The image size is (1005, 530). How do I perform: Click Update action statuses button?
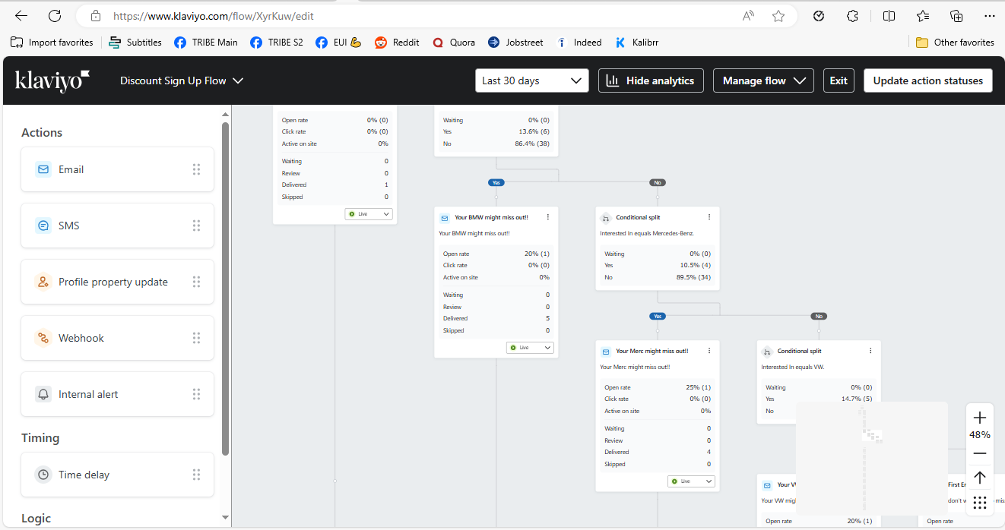click(928, 80)
